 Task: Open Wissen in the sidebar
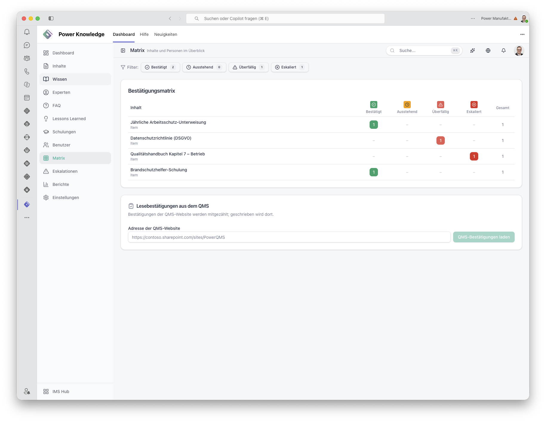coord(75,79)
